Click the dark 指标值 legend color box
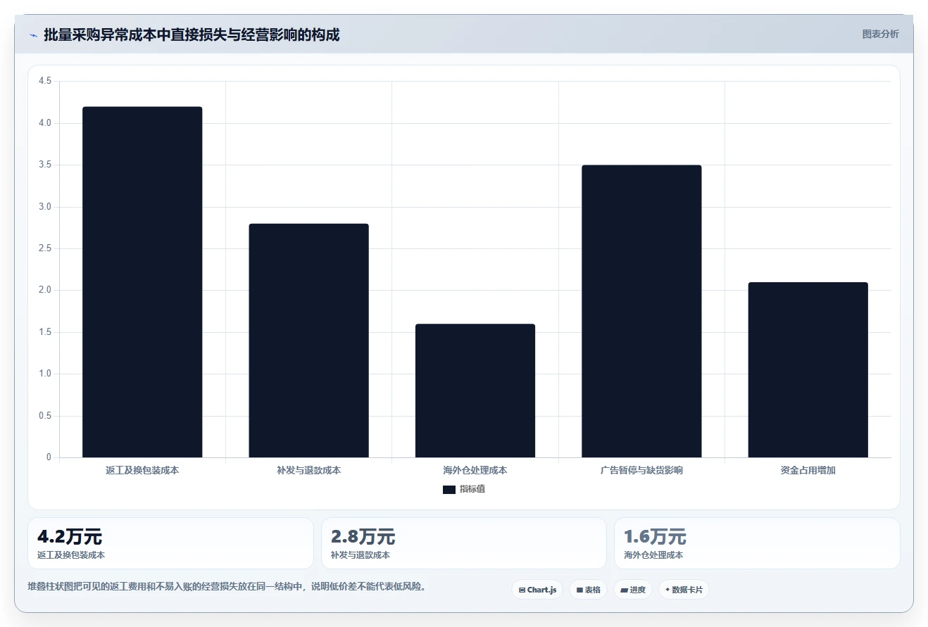928x627 pixels. (x=449, y=489)
